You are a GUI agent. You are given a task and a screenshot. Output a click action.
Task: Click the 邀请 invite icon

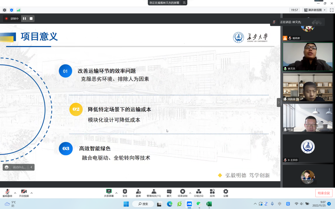click(x=138, y=192)
